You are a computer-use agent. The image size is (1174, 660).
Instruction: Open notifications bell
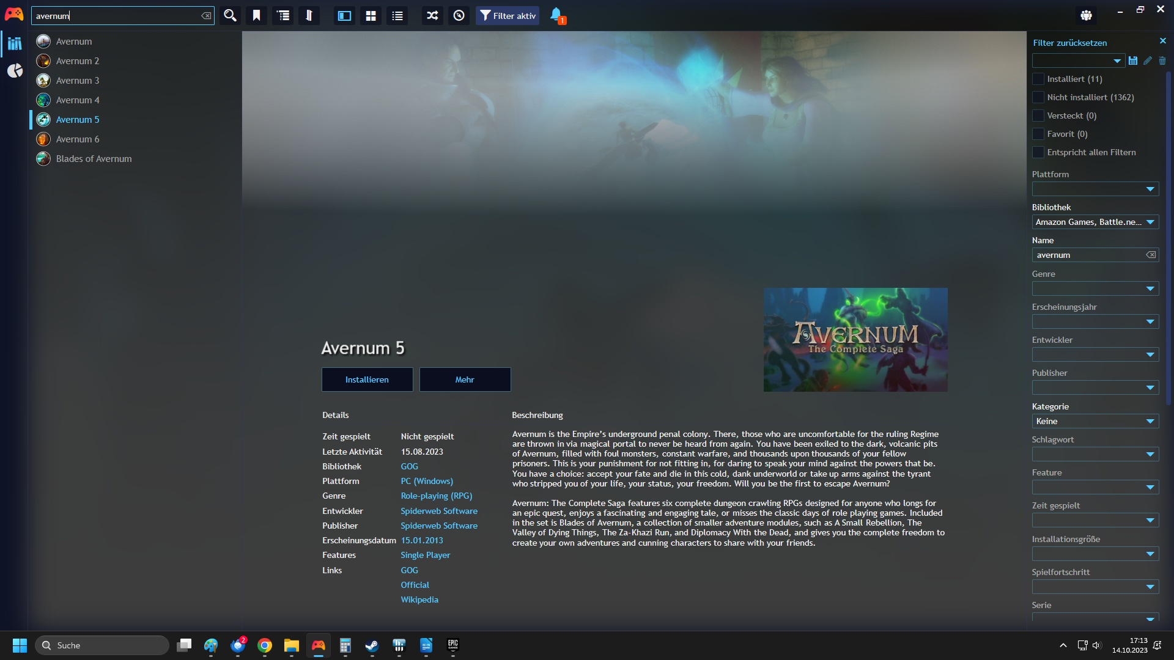pos(556,15)
